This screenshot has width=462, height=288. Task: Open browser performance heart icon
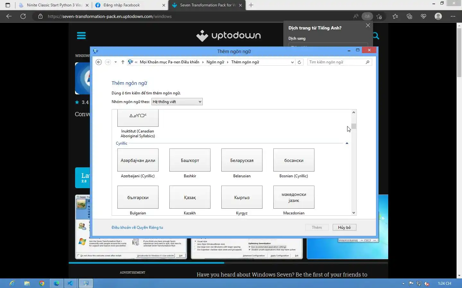tap(424, 16)
